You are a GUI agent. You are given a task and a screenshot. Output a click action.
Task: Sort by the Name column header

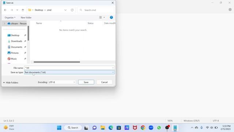[39, 23]
